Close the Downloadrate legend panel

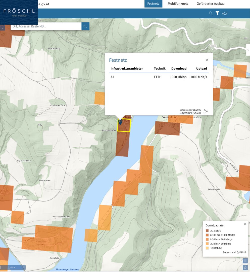point(245,224)
